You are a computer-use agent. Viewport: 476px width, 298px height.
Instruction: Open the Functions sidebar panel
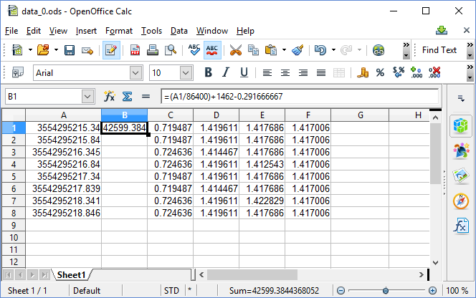(460, 226)
